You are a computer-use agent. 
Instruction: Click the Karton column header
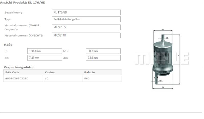tap(49, 72)
